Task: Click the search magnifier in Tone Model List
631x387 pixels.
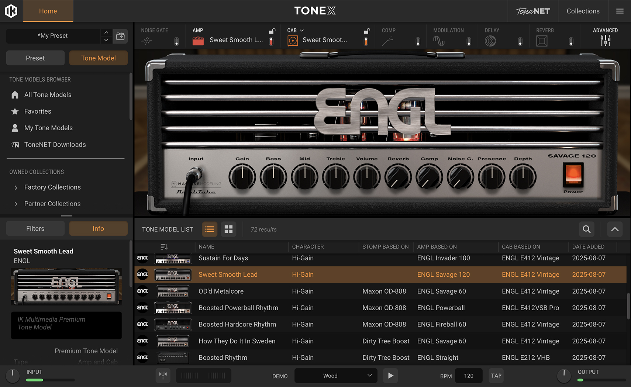Action: [586, 229]
